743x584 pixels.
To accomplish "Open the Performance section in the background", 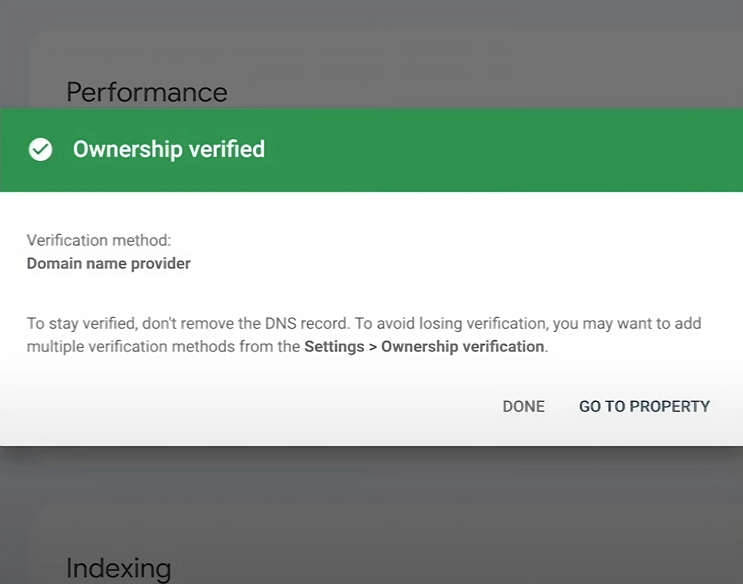I will click(147, 92).
